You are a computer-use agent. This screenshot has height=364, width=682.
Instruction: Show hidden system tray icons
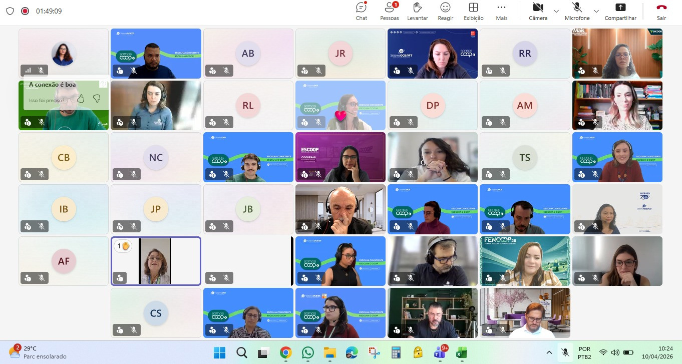pos(549,352)
